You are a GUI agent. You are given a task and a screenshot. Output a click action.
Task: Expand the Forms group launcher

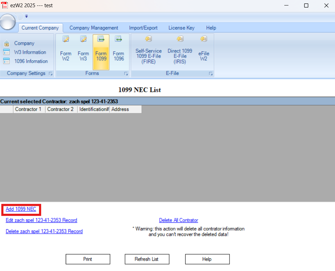[x=126, y=74]
